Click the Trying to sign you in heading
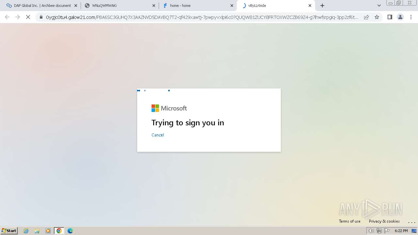418x235 pixels. coord(188,123)
